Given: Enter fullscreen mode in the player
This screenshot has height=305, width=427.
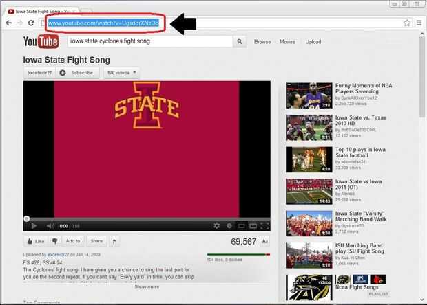Looking at the screenshot, I should click(x=264, y=226).
